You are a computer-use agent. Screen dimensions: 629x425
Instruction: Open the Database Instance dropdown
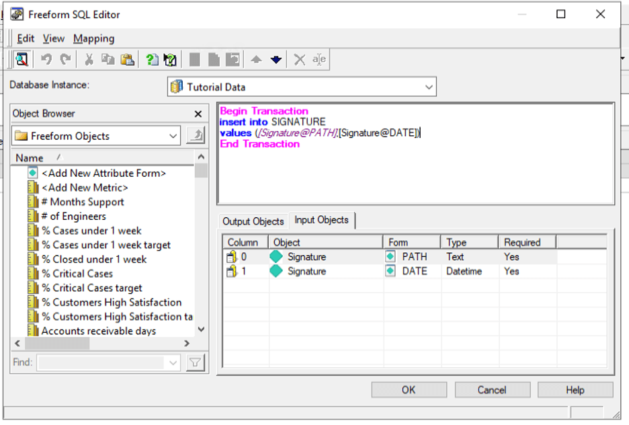429,87
